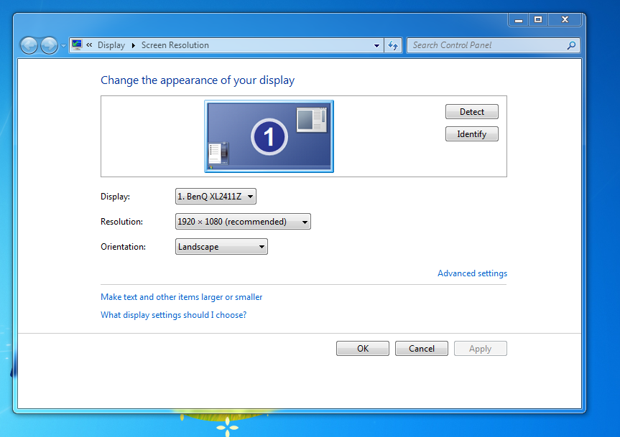Click inside the Search Control Panel box
The image size is (620, 437).
click(486, 45)
